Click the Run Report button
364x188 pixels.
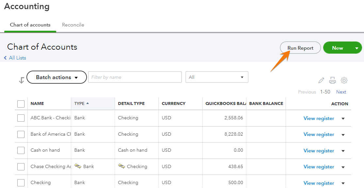(300, 48)
